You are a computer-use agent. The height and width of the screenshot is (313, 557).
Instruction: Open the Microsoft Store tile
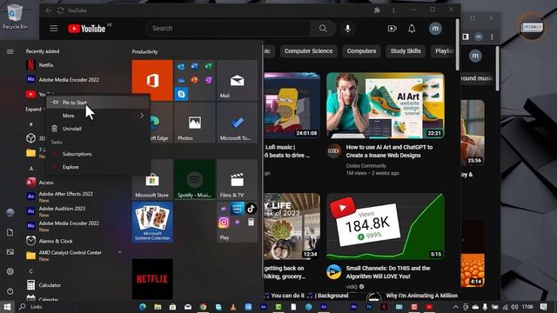(152, 180)
